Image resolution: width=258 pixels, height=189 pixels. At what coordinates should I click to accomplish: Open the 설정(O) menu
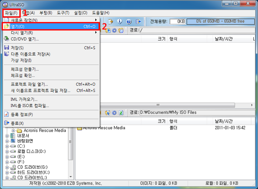point(81,13)
